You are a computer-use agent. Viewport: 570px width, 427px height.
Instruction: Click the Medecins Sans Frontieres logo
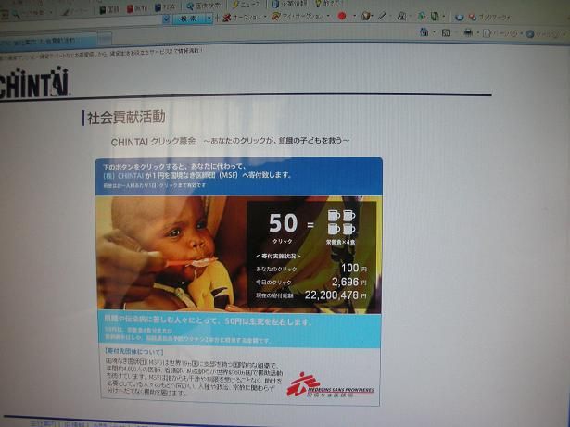pos(331,385)
